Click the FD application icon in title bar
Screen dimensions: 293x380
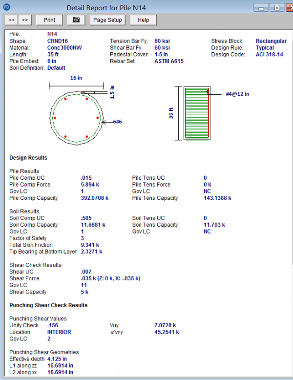click(5, 7)
